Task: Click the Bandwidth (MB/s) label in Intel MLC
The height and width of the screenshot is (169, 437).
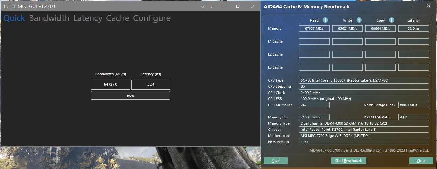Action: coord(111,74)
